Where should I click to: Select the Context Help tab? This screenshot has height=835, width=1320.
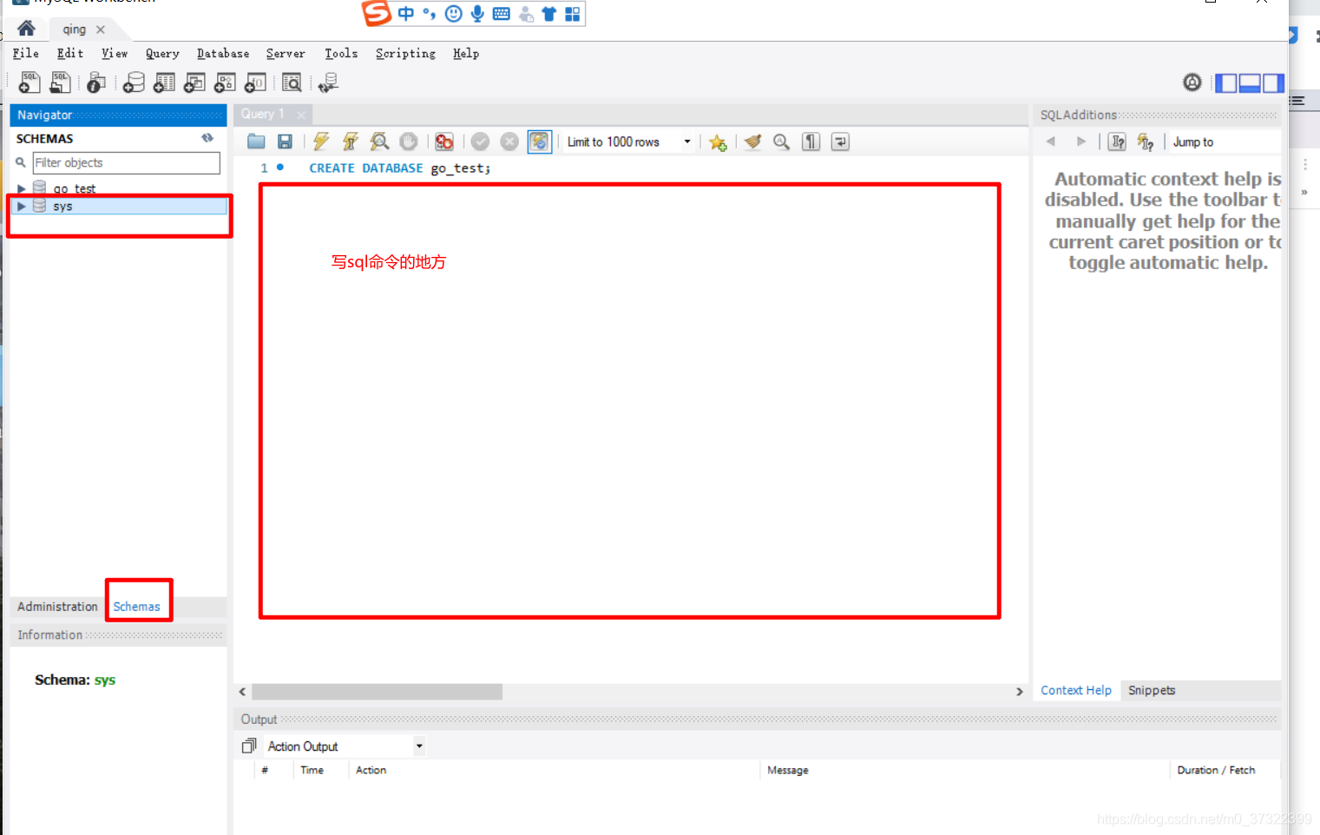point(1076,691)
